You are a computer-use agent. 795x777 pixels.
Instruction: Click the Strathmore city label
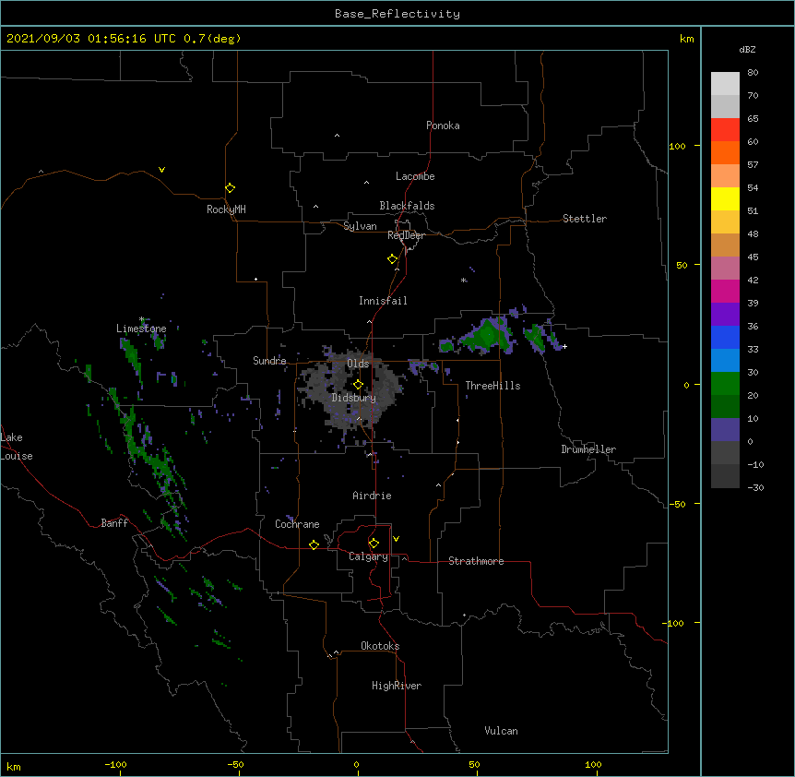476,561
